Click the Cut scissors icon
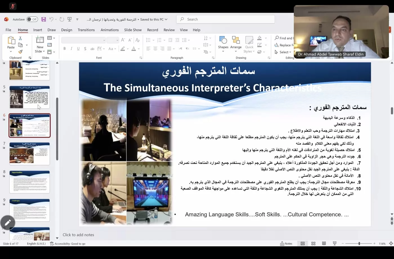This screenshot has width=394, height=259. (x=20, y=38)
